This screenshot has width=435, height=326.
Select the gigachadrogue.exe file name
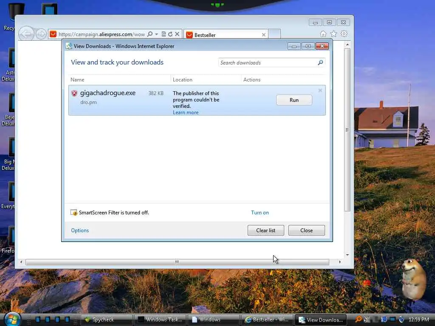(x=107, y=93)
